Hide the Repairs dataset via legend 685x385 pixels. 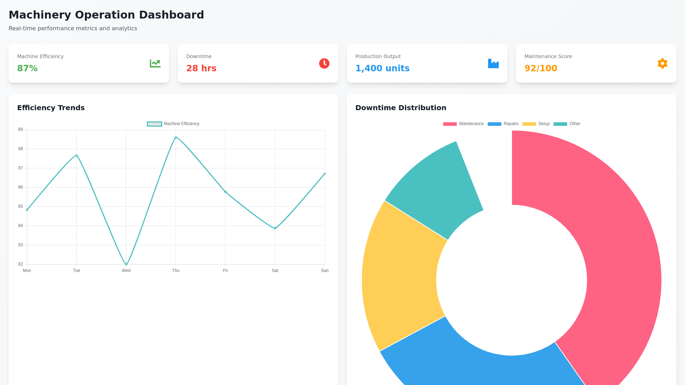(x=503, y=124)
